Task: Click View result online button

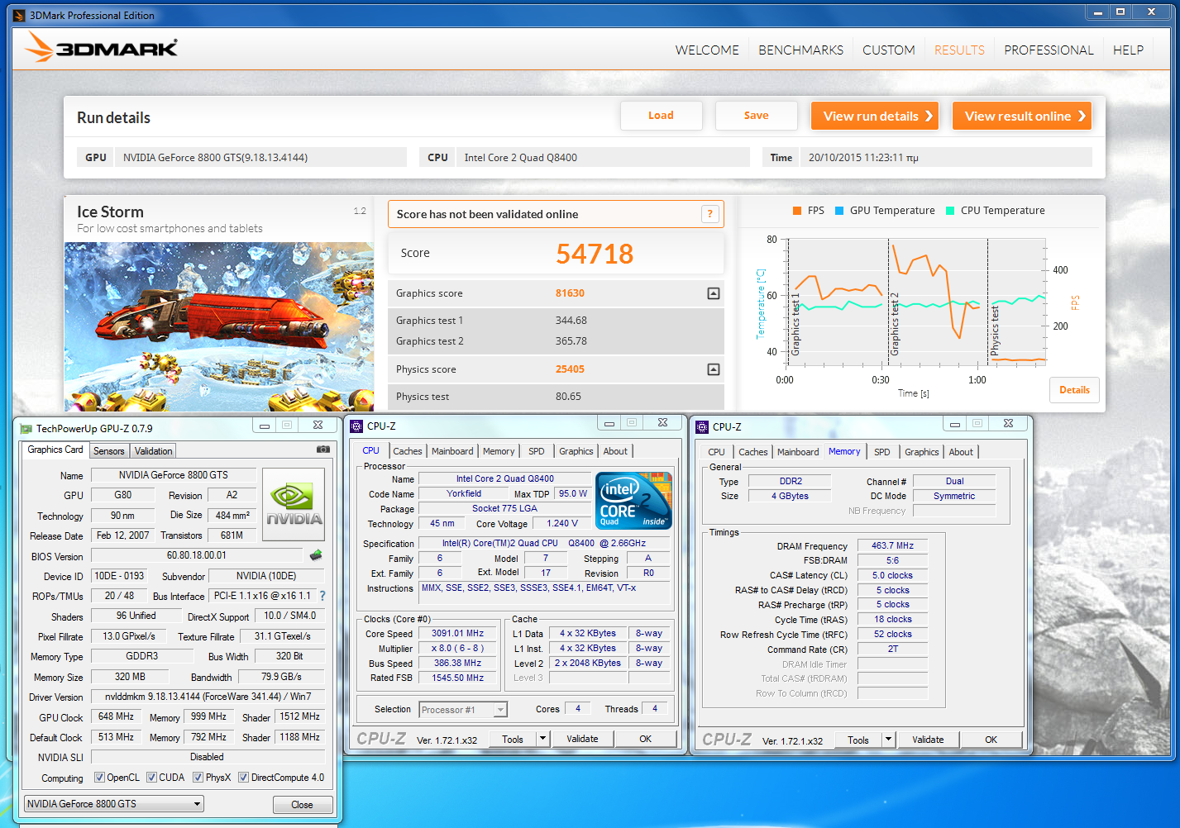Action: [1022, 116]
